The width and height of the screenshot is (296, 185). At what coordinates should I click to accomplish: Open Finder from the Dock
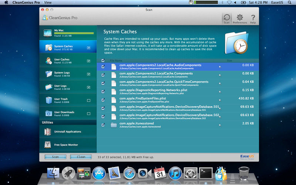[53, 173]
